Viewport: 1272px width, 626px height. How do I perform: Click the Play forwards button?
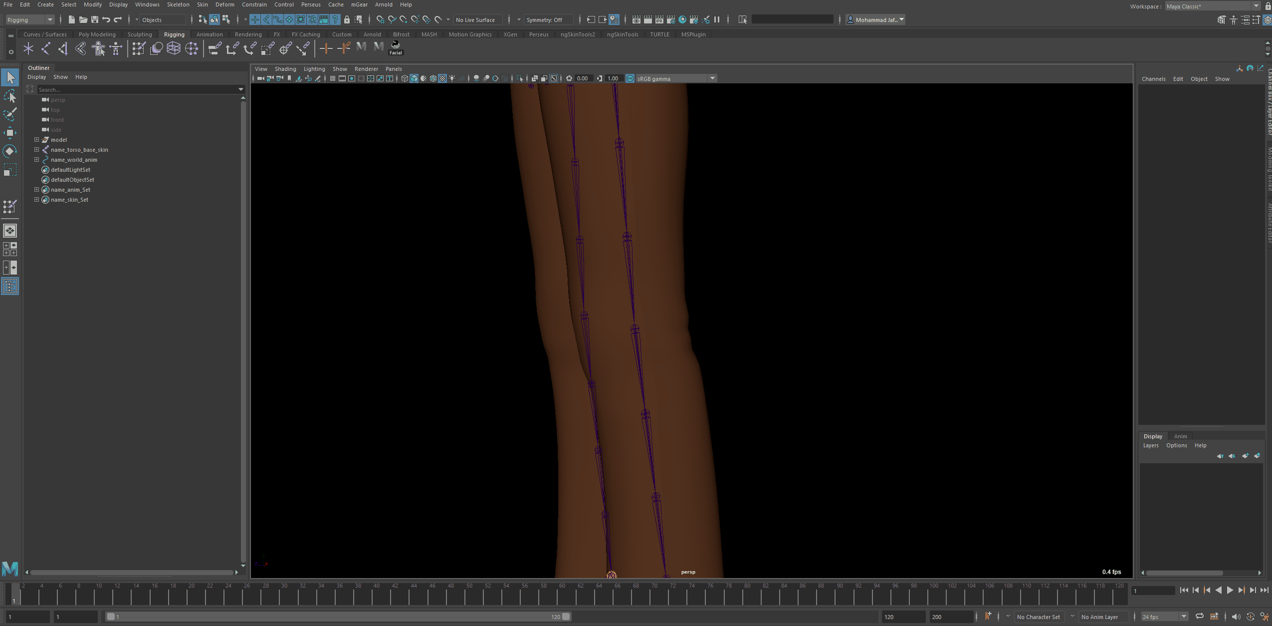pos(1230,590)
